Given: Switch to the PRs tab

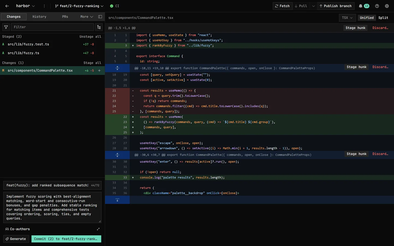Looking at the screenshot, I should point(65,17).
